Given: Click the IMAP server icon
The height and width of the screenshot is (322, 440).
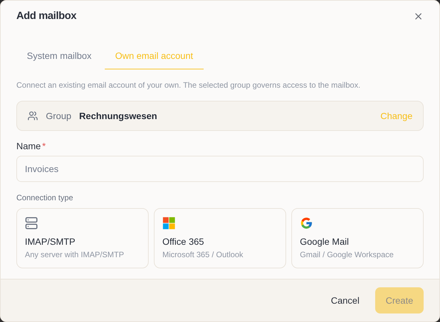Looking at the screenshot, I should (x=31, y=223).
